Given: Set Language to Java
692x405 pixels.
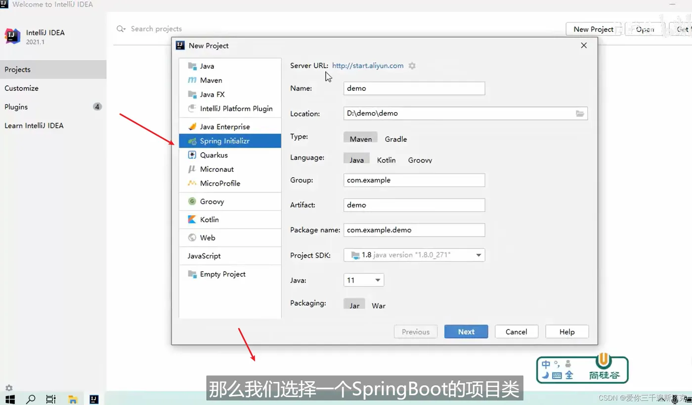Looking at the screenshot, I should (357, 160).
